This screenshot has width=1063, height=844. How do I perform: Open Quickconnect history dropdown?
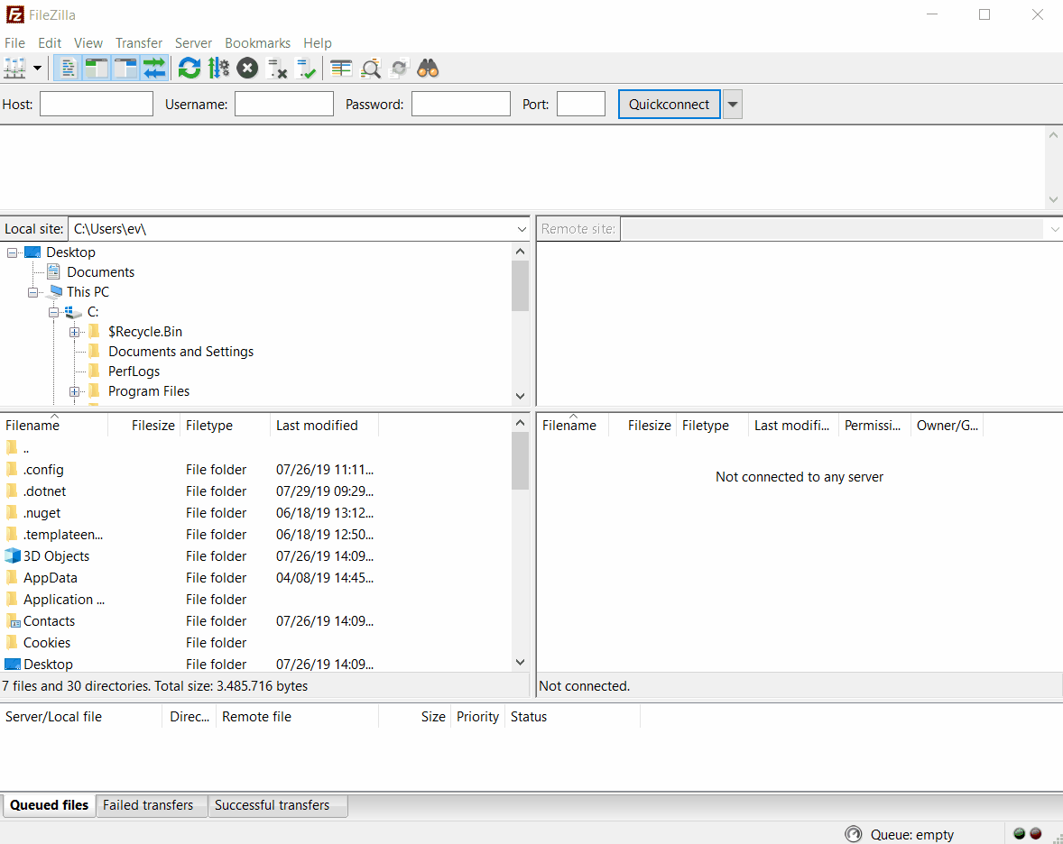pyautogui.click(x=733, y=105)
